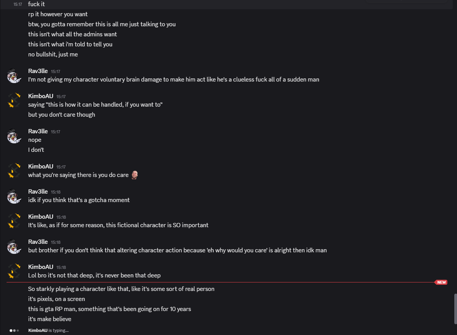Click Rav3lle's username above "I'm not giving my character"
Image resolution: width=457 pixels, height=335 pixels.
coord(38,71)
